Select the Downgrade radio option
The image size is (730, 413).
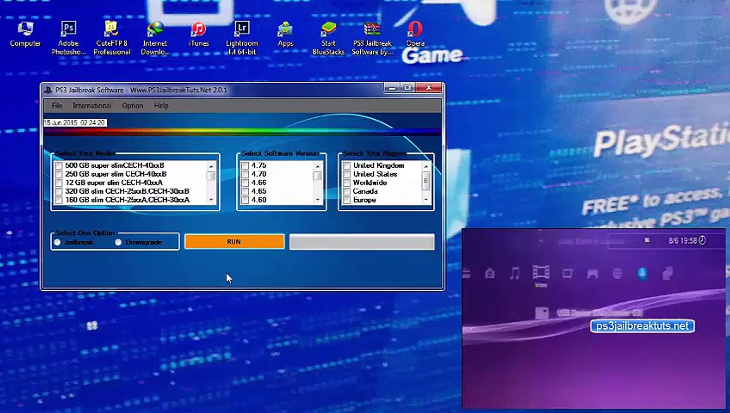[x=118, y=242]
